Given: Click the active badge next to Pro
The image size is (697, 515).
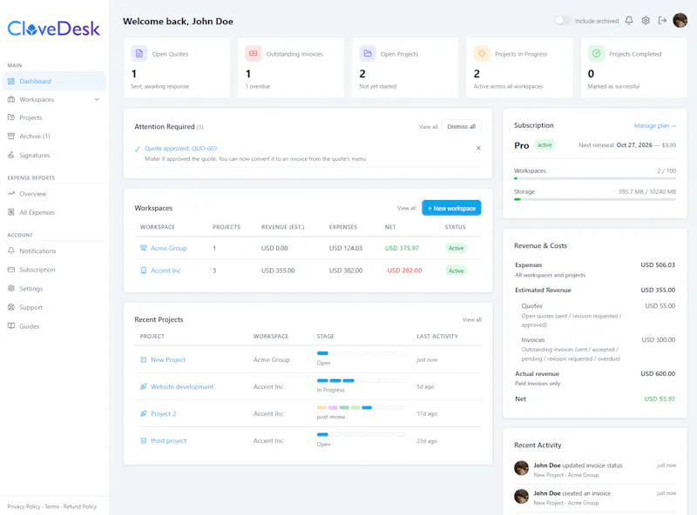Looking at the screenshot, I should coord(545,145).
